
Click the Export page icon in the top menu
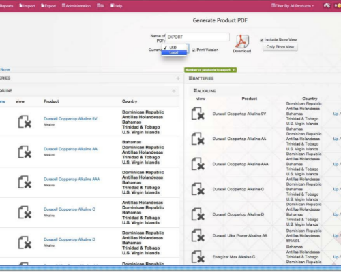click(42, 5)
